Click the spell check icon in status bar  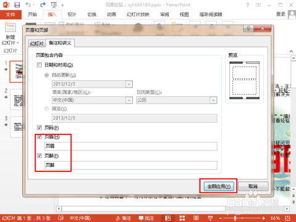point(60,218)
